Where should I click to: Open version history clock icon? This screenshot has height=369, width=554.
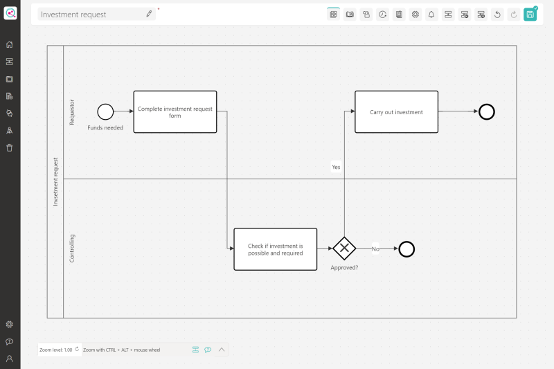tap(383, 15)
